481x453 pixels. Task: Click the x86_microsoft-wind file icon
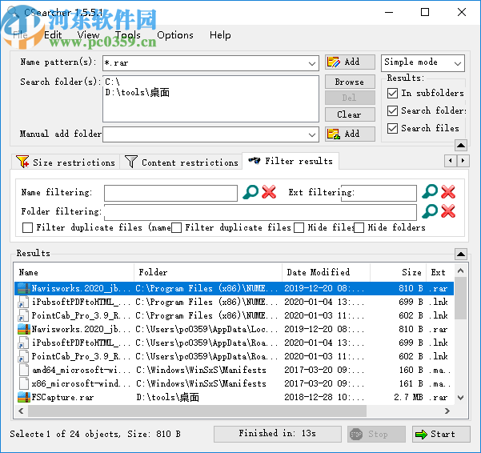(x=24, y=383)
